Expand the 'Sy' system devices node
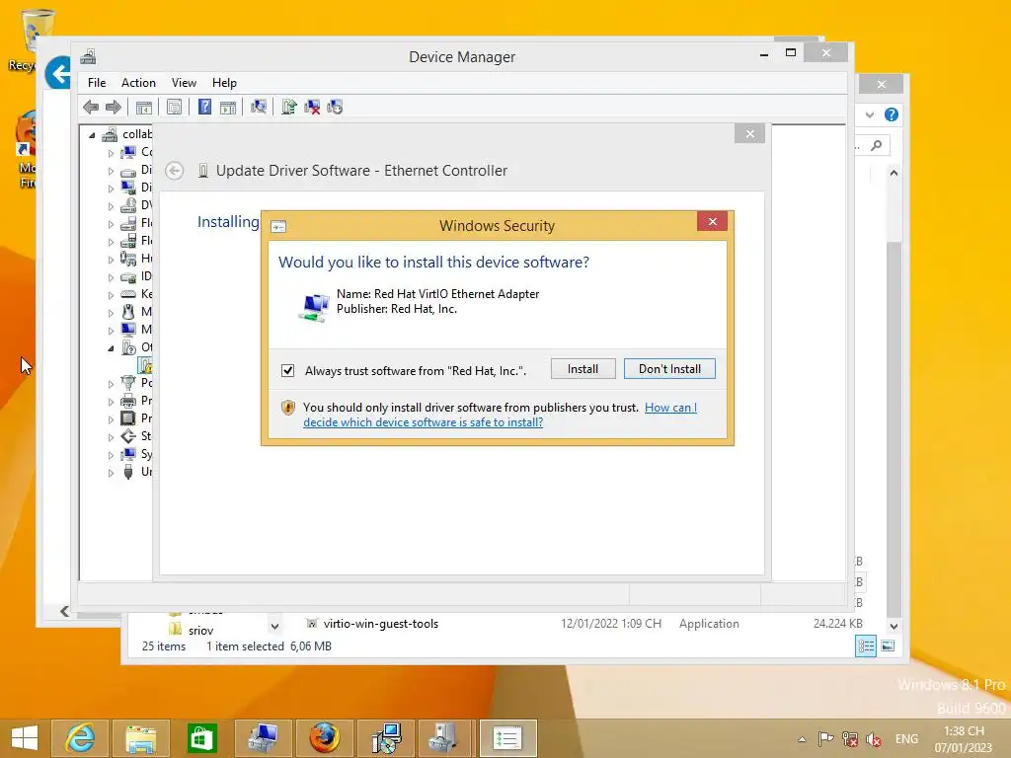This screenshot has width=1011, height=758. [x=111, y=455]
